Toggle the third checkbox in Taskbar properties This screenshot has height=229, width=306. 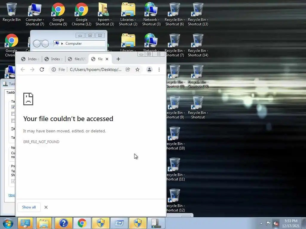tap(13, 120)
